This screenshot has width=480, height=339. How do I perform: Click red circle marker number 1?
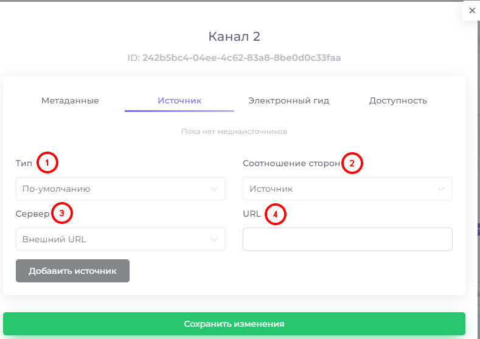click(47, 163)
